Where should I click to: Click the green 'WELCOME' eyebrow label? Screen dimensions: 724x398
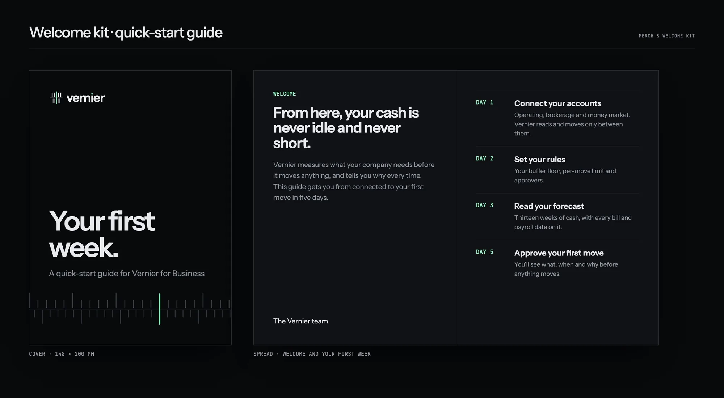285,94
